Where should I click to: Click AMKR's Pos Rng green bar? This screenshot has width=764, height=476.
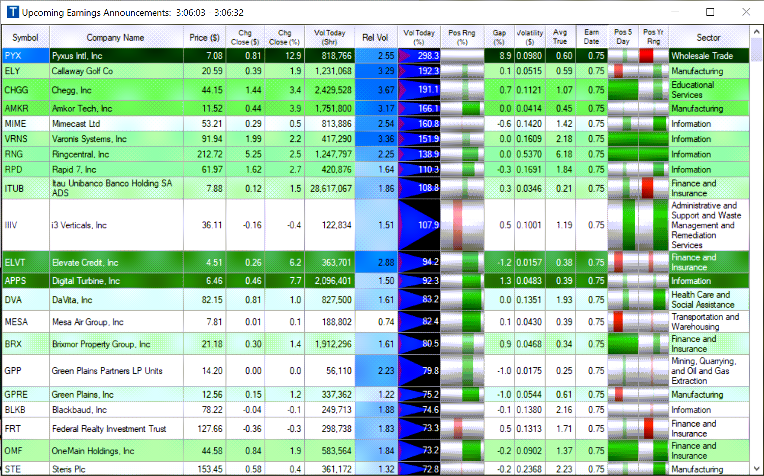coord(471,109)
